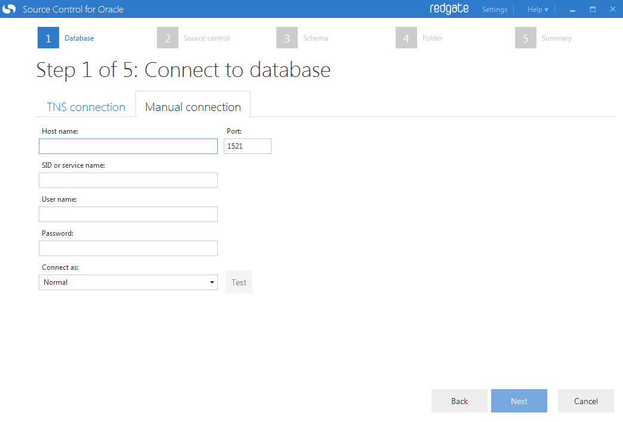Go Back to previous step

click(459, 401)
